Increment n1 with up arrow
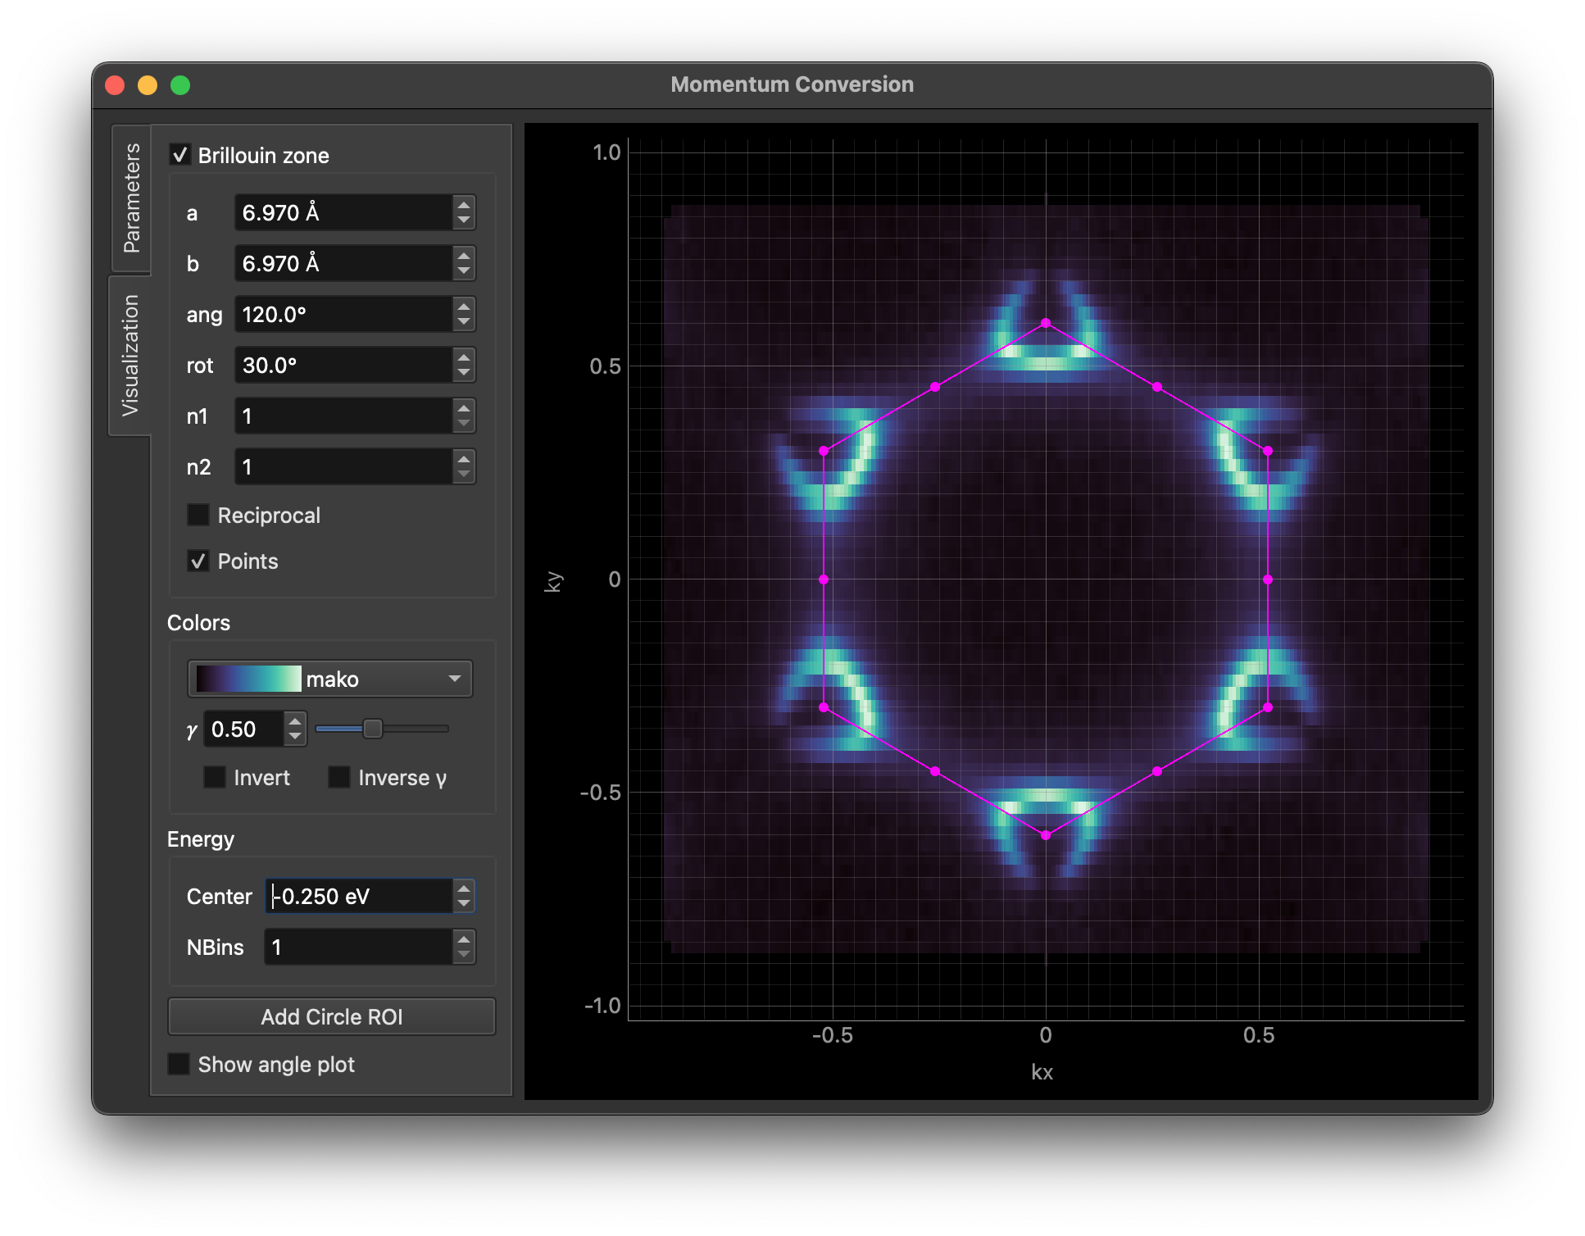1585x1236 pixels. [464, 408]
